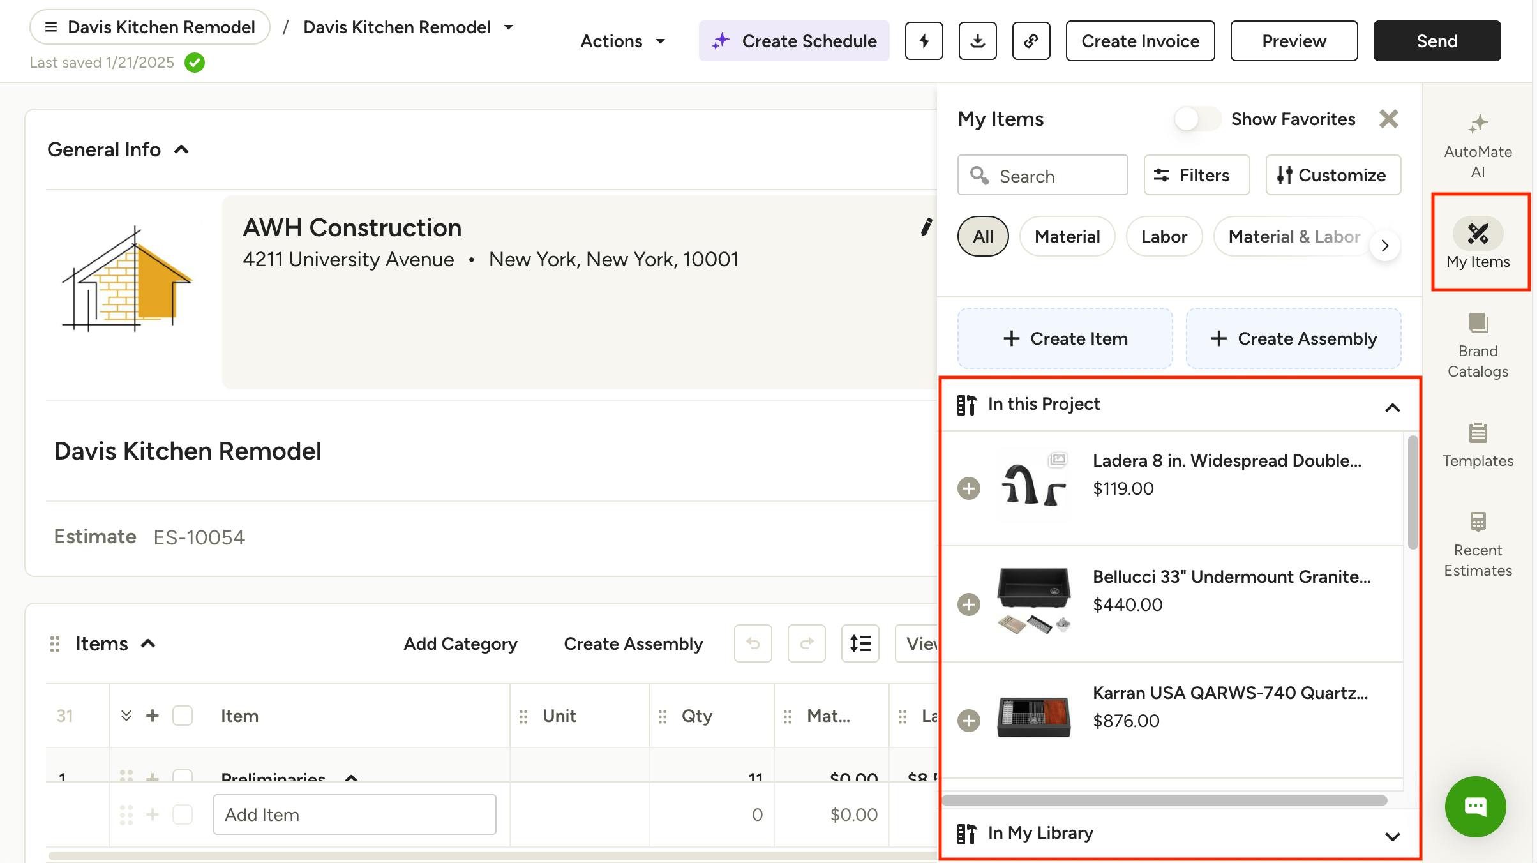Click the copy link icon button

pos(1031,41)
